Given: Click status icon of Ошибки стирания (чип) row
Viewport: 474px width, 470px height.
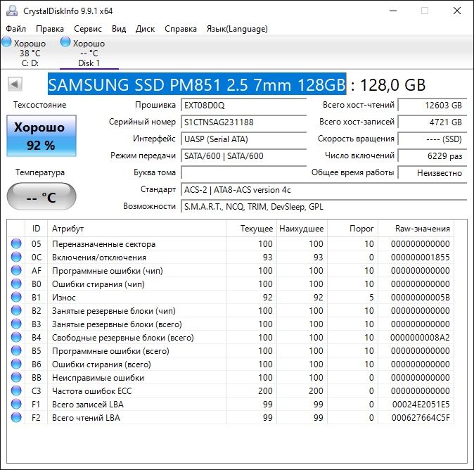Looking at the screenshot, I should (16, 284).
